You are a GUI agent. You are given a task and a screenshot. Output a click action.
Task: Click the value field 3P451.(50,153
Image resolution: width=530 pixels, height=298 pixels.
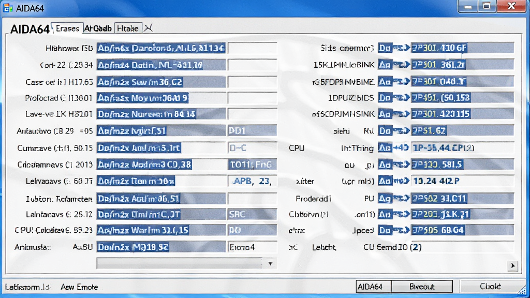click(x=462, y=98)
